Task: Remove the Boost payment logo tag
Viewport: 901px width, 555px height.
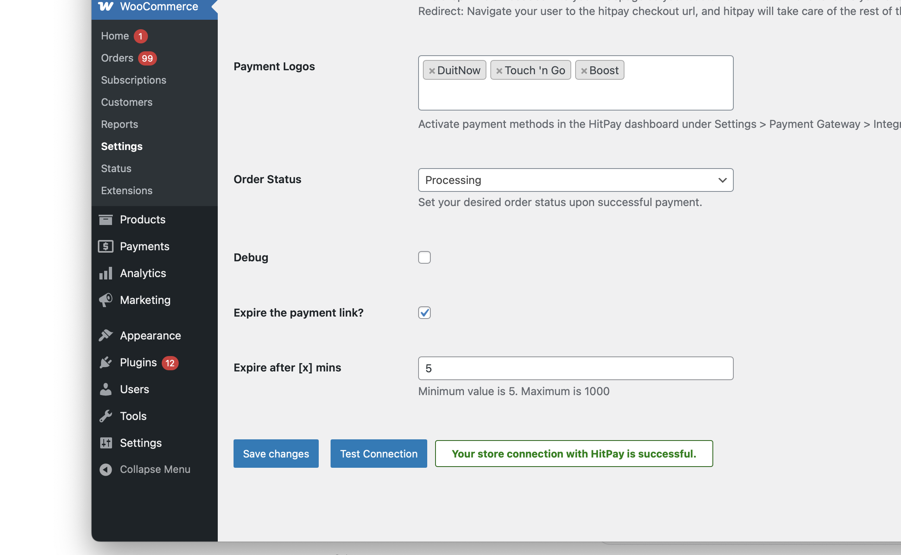Action: point(584,71)
